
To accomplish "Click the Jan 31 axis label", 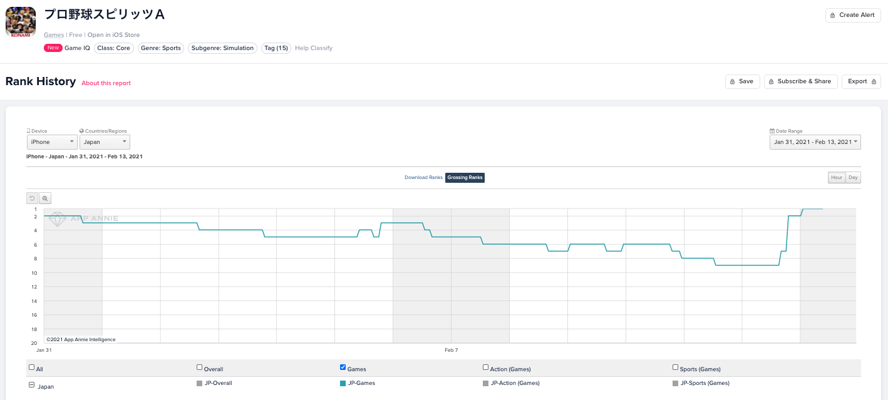I will point(44,350).
